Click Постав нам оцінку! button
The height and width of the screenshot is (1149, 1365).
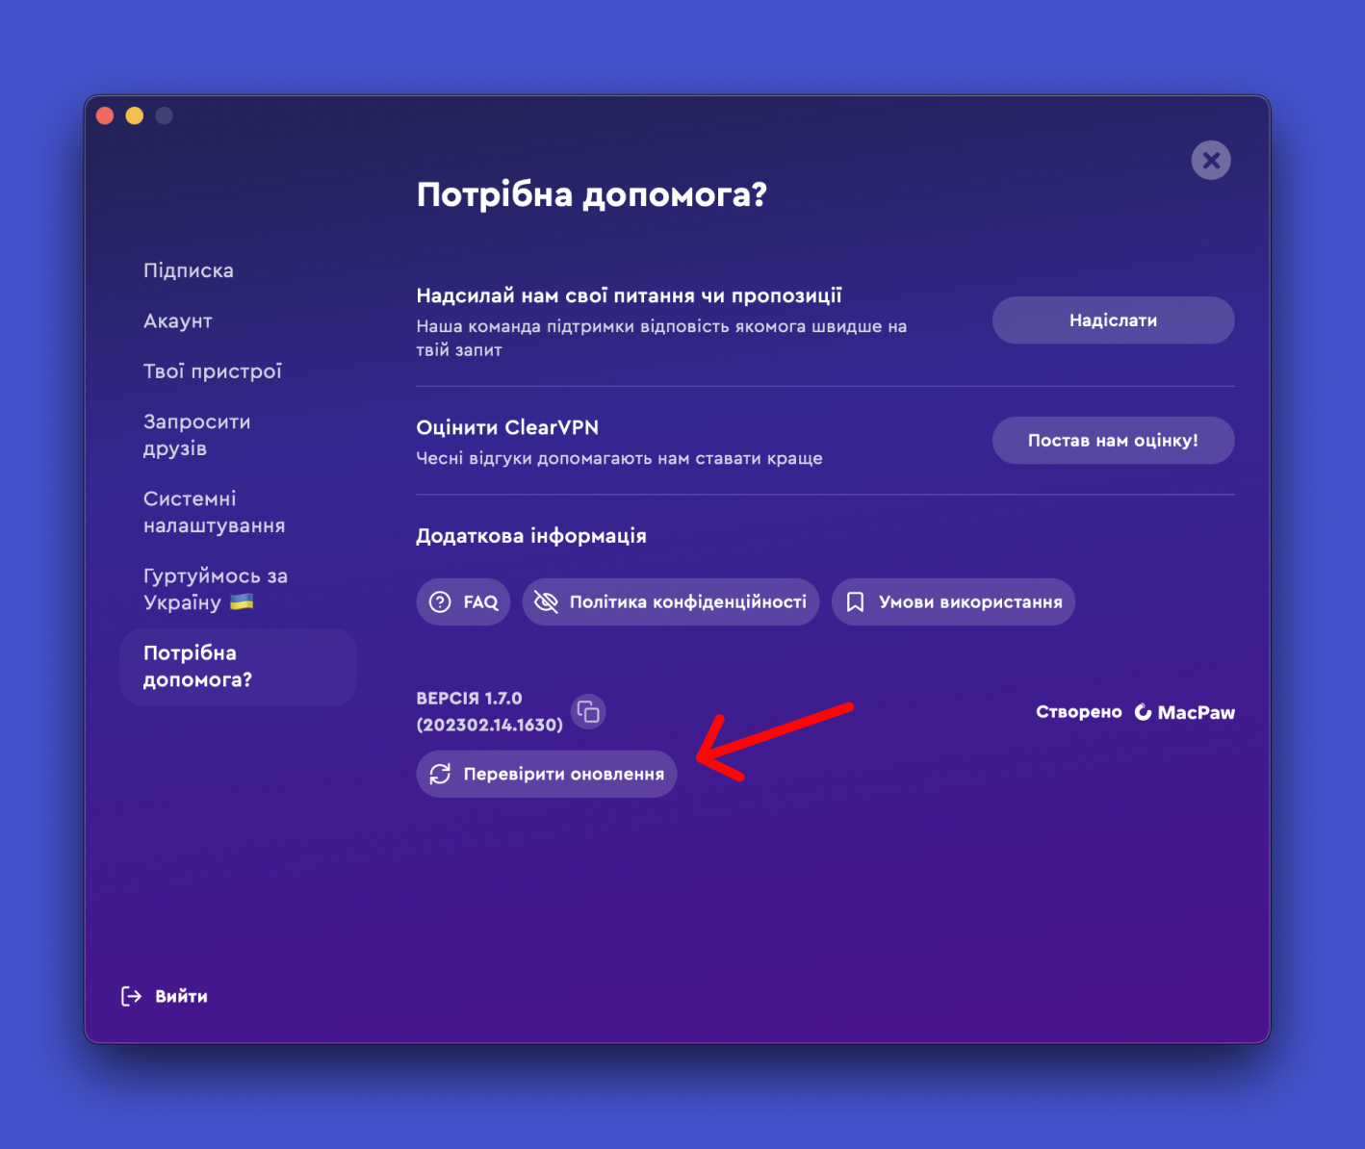pyautogui.click(x=1113, y=441)
